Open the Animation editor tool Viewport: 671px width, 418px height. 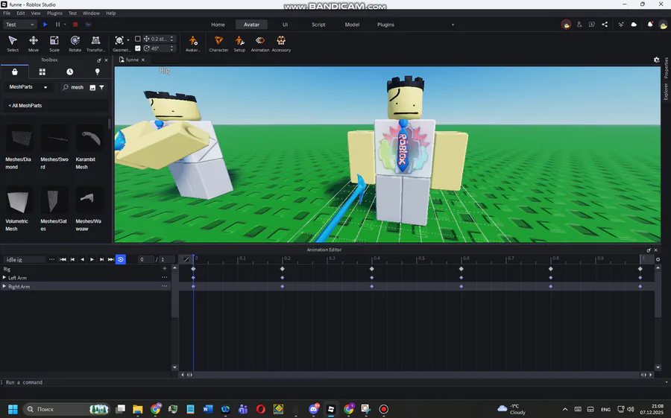click(x=260, y=44)
